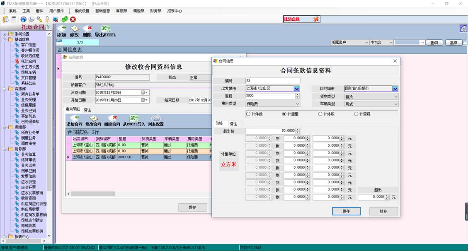The height and width of the screenshot is (251, 468).
Task: Open the 费用类型 dropdown list
Action: [297, 104]
